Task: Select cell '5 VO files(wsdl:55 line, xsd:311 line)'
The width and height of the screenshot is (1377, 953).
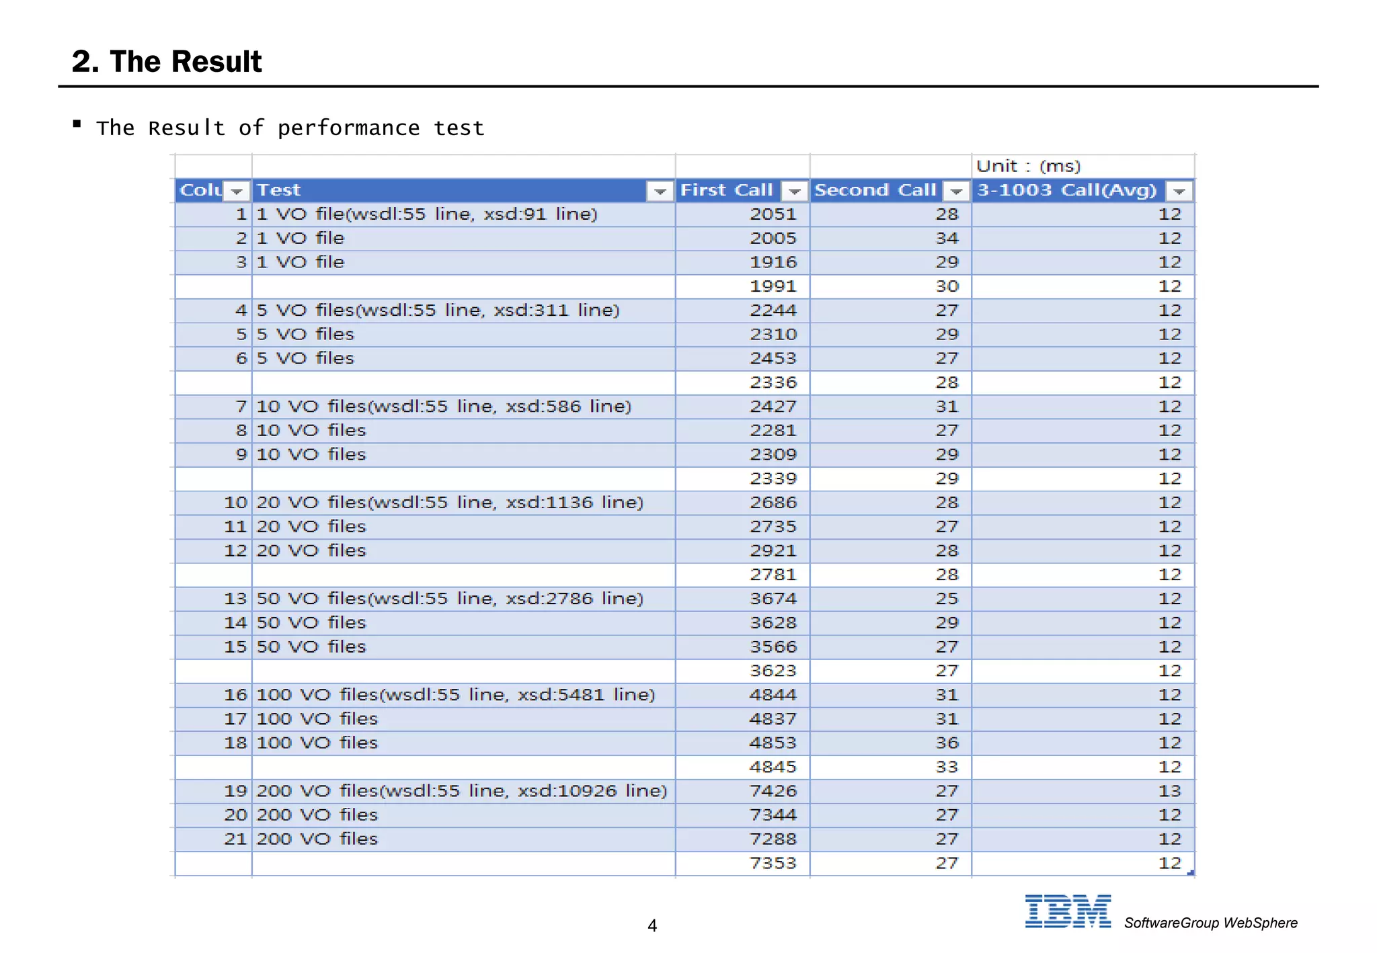Action: click(464, 310)
